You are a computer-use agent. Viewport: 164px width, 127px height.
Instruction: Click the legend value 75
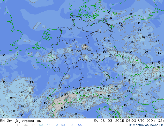48,125
